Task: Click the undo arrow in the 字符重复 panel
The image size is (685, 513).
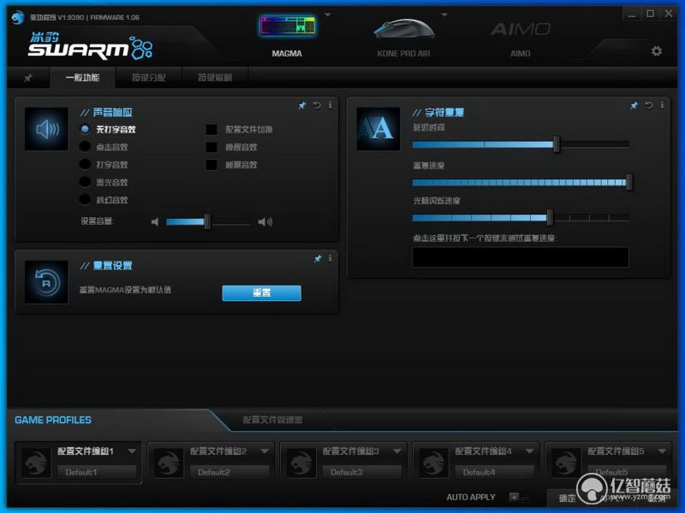Action: 649,105
